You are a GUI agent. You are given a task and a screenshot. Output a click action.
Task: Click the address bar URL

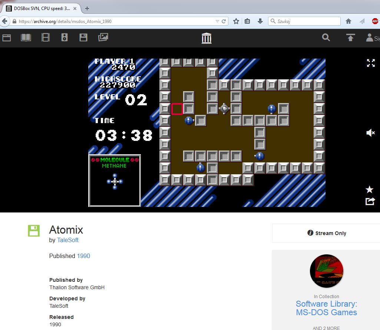(x=65, y=22)
